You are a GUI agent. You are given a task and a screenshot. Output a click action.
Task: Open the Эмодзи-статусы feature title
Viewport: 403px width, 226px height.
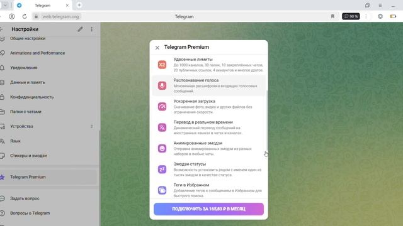(190, 164)
